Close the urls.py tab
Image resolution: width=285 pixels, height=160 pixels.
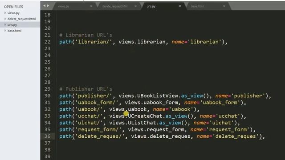coord(180,6)
